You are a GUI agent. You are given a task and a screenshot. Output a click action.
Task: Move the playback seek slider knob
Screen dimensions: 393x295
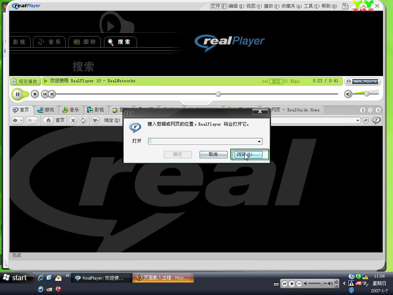(218, 94)
